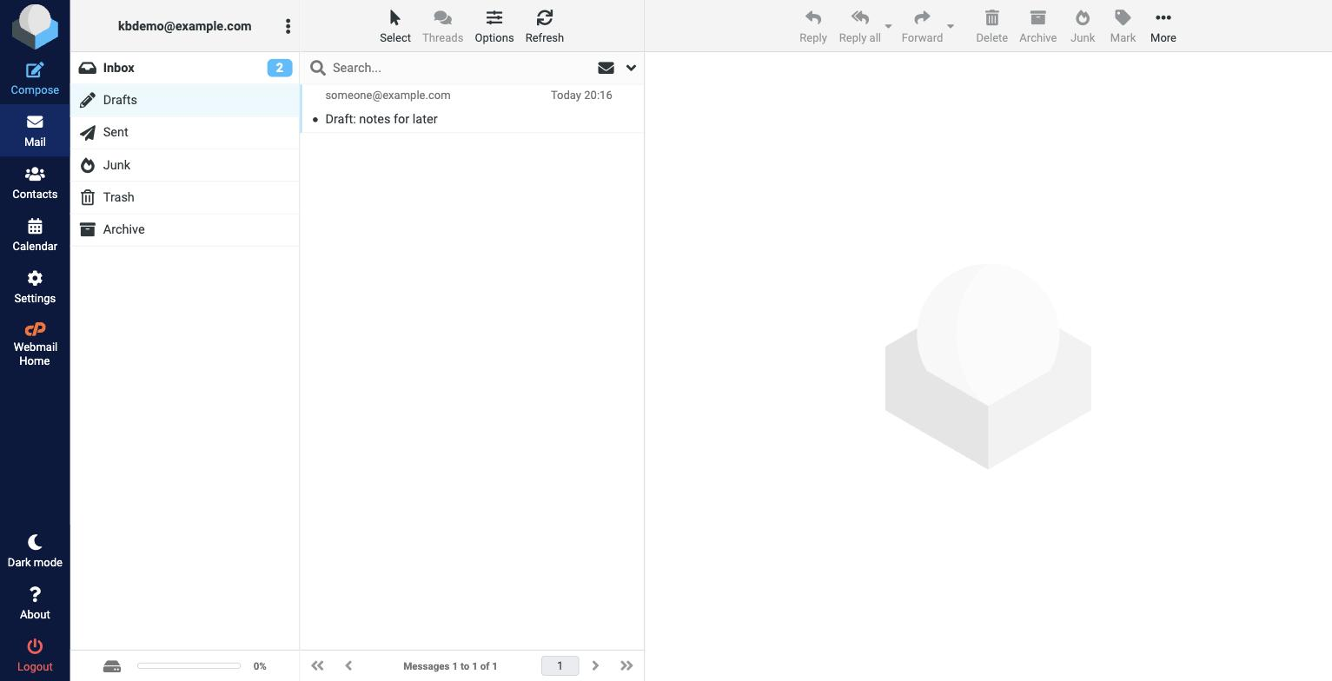Image resolution: width=1332 pixels, height=681 pixels.
Task: Click the 'Today 20:16' timestamp
Action: coord(581,95)
